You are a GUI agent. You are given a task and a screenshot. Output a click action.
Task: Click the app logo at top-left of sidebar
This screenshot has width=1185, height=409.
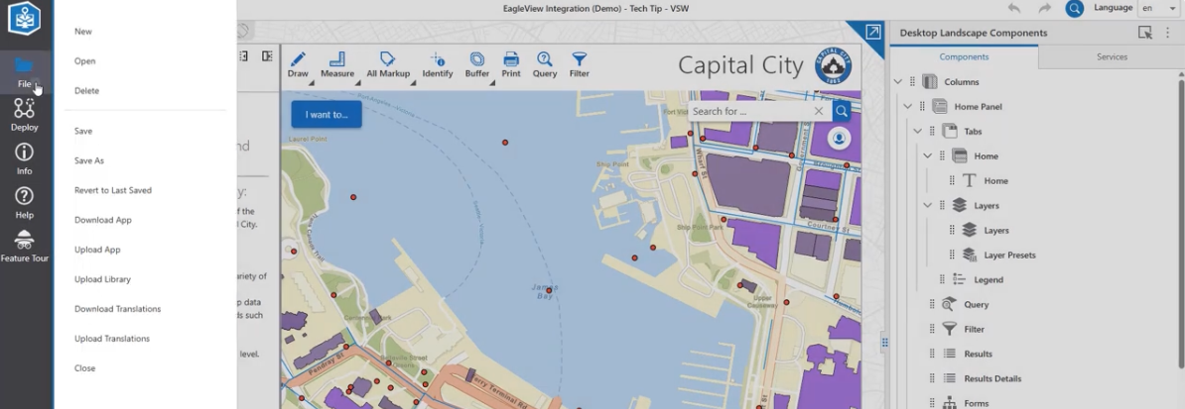(x=24, y=18)
